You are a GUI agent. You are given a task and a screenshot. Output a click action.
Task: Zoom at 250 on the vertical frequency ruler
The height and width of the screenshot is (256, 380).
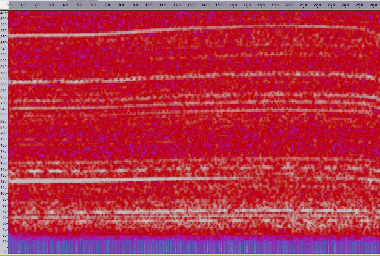click(x=4, y=103)
